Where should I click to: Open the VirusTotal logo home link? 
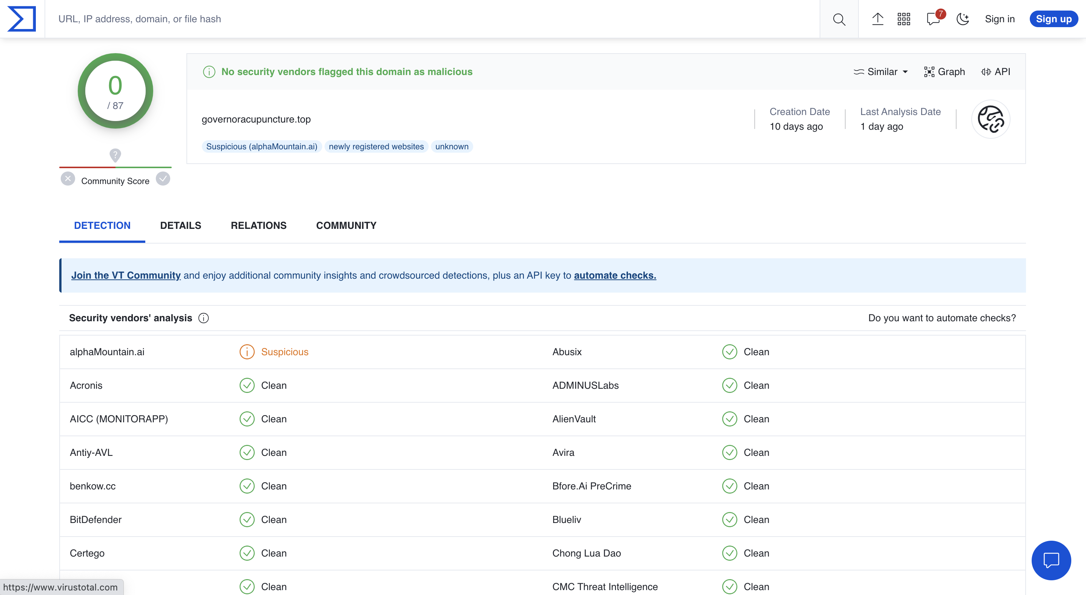(x=22, y=19)
